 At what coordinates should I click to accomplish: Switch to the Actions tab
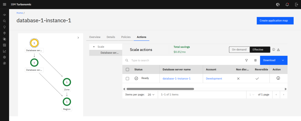click(x=141, y=37)
